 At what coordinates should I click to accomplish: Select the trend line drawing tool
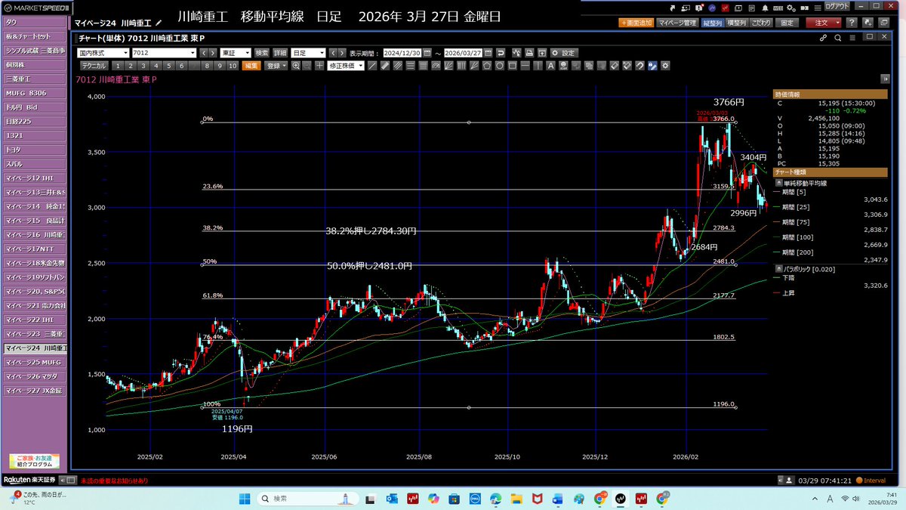coord(372,66)
